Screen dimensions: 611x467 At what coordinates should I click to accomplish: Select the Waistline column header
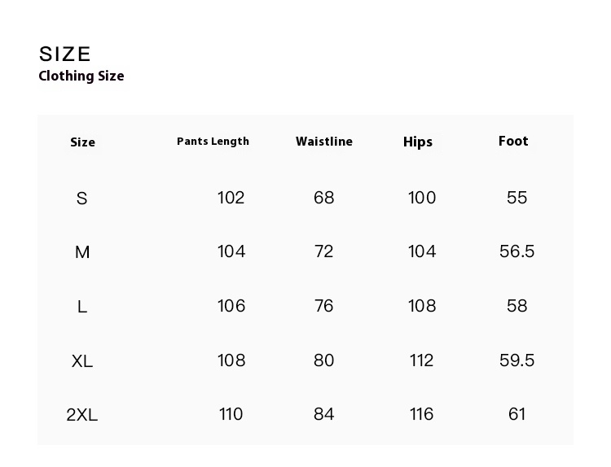[324, 142]
